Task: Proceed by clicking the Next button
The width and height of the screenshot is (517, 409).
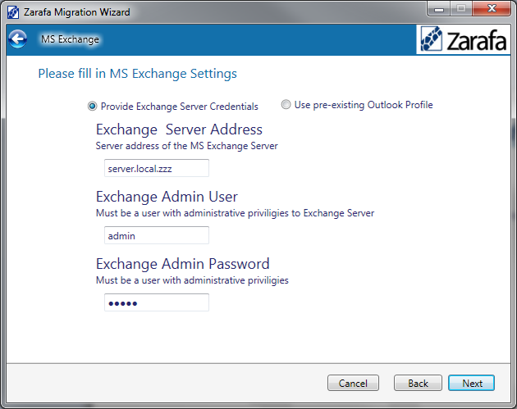Action: (x=472, y=383)
